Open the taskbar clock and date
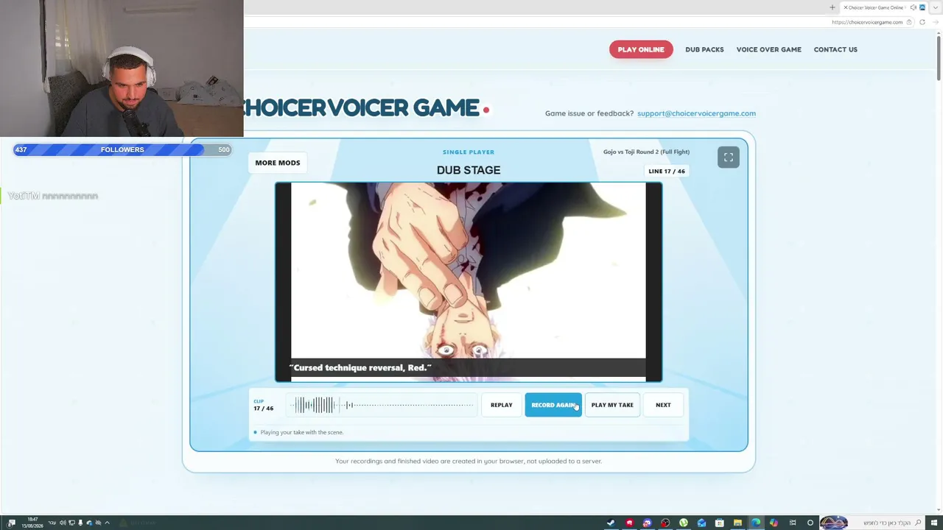Screen dimensions: 943x530 click(32, 523)
